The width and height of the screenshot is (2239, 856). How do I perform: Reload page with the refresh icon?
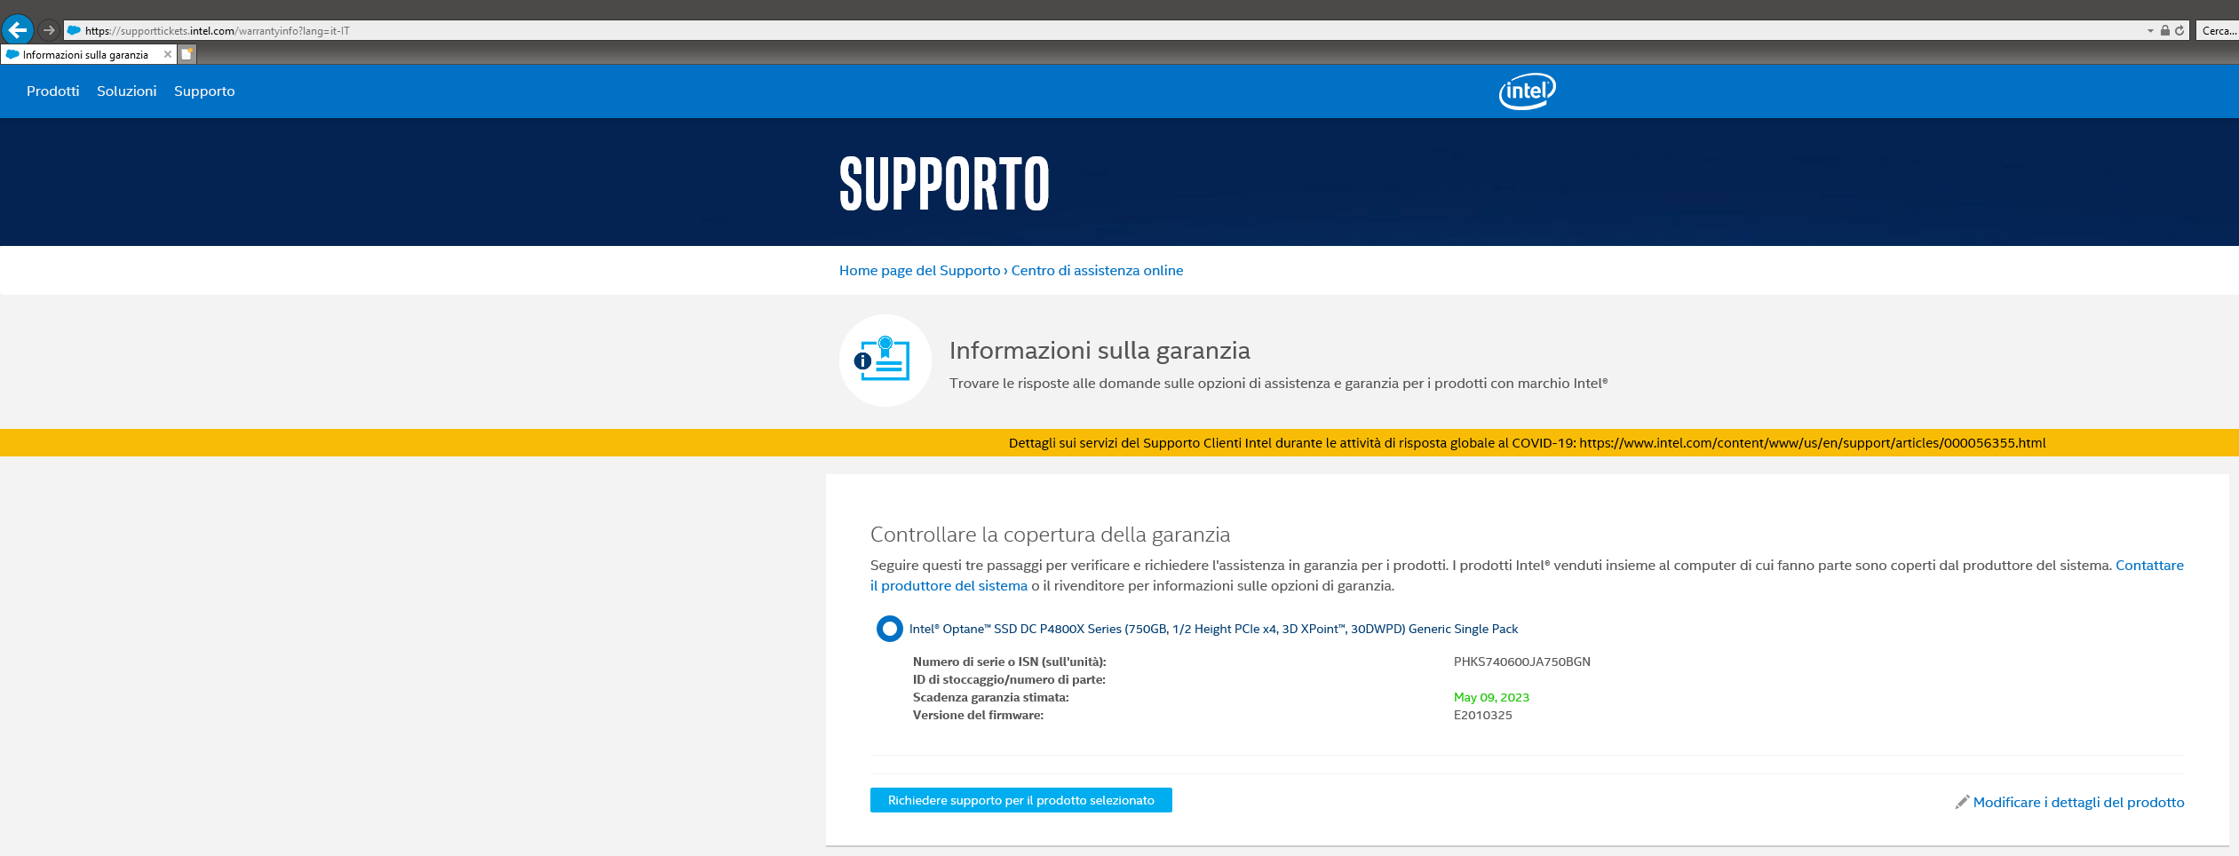(x=2179, y=30)
